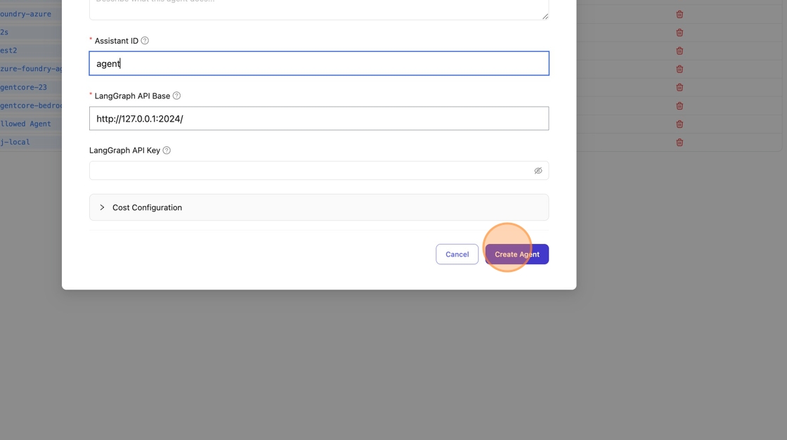Click into the LangGraph API Base field

tap(319, 119)
